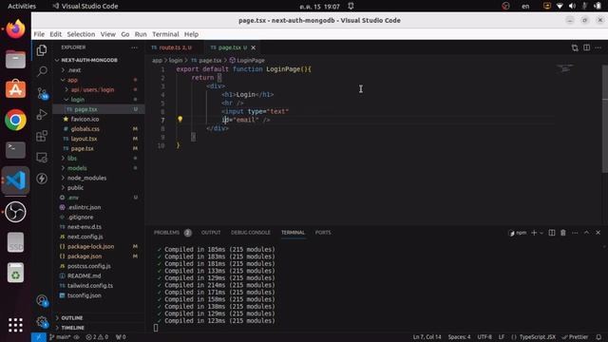
Task: Launch Google Chrome from the dock
Action: [15, 120]
